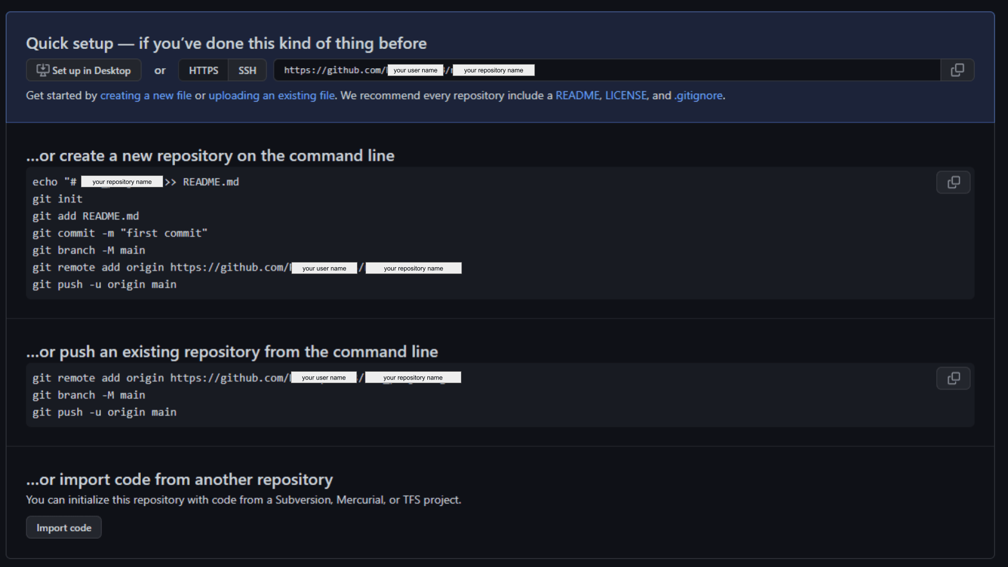Open the creating a new file link
Screen dimensions: 1008x567
[x=145, y=96]
